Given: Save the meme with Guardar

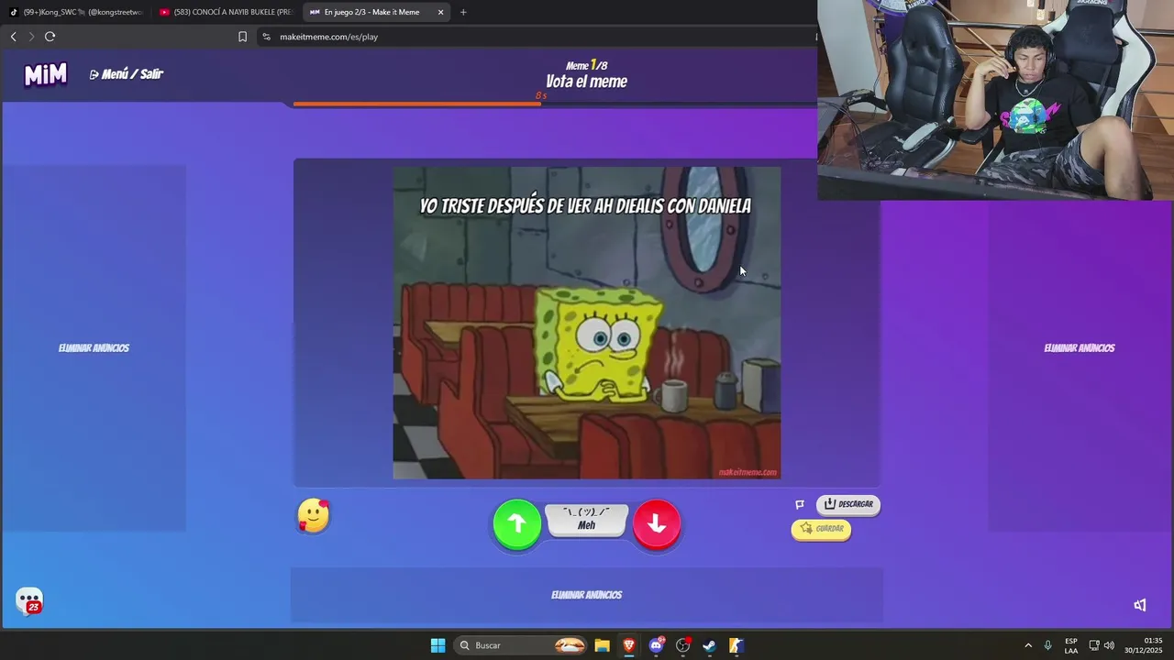Looking at the screenshot, I should (821, 529).
